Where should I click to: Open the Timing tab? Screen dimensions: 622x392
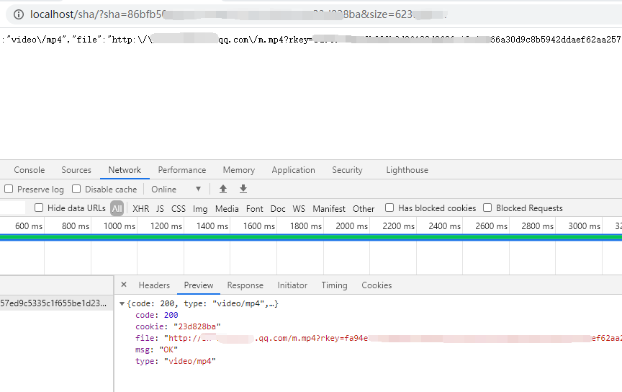334,285
